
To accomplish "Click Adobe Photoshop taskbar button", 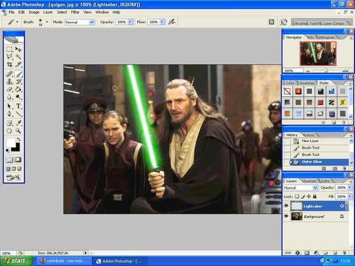I will pos(119,261).
